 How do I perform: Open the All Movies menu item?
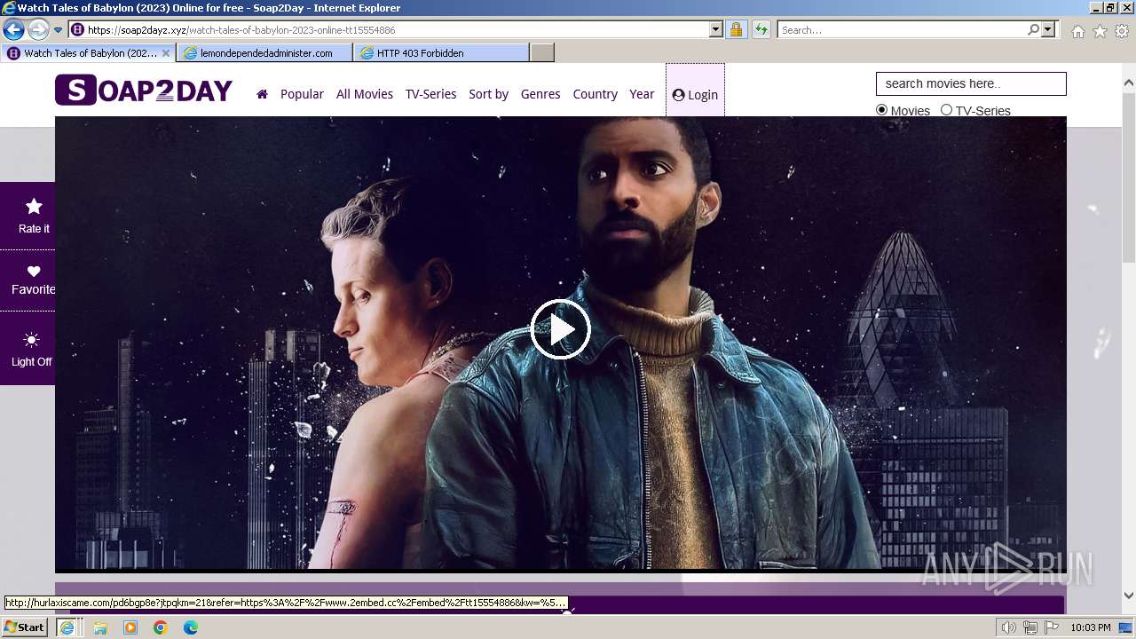[x=365, y=94]
